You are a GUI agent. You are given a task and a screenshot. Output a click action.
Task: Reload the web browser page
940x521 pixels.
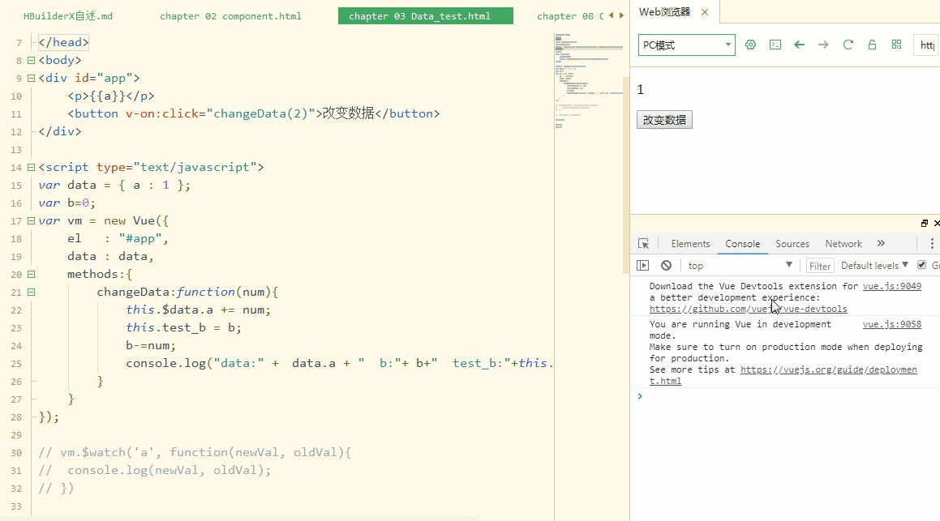(848, 45)
